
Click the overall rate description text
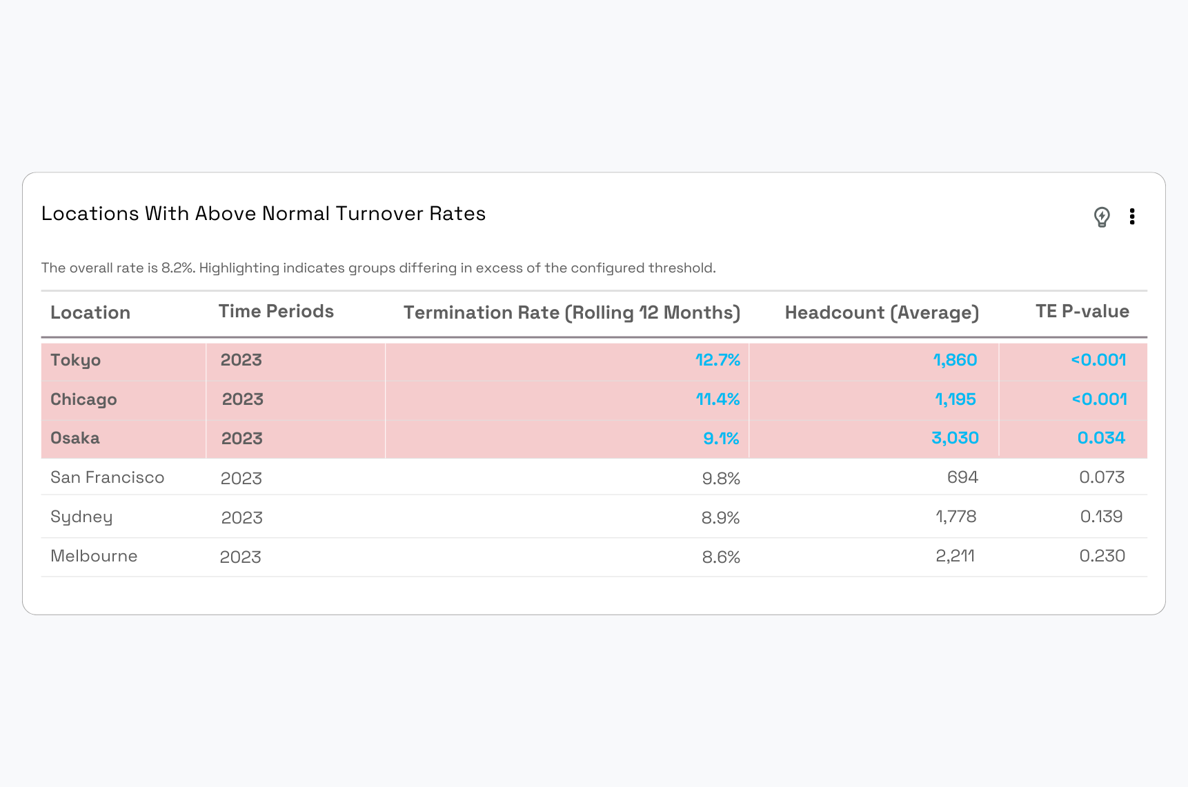[379, 268]
